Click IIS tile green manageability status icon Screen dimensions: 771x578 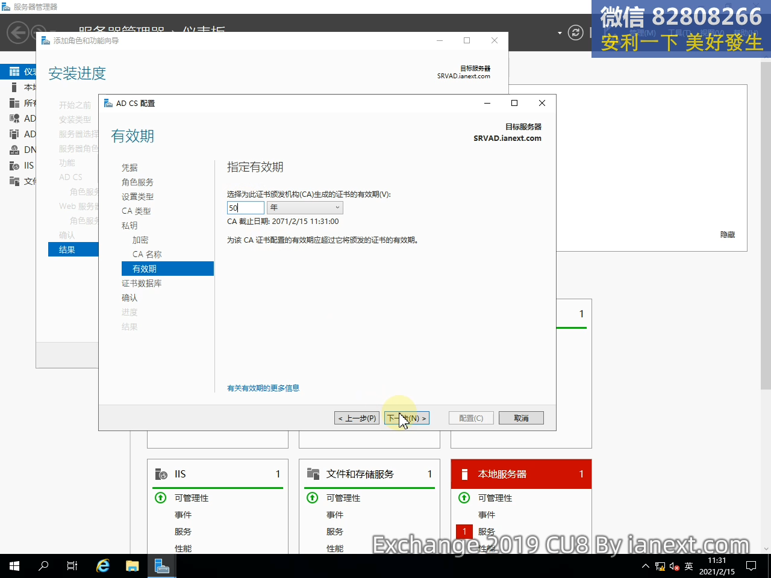(161, 497)
